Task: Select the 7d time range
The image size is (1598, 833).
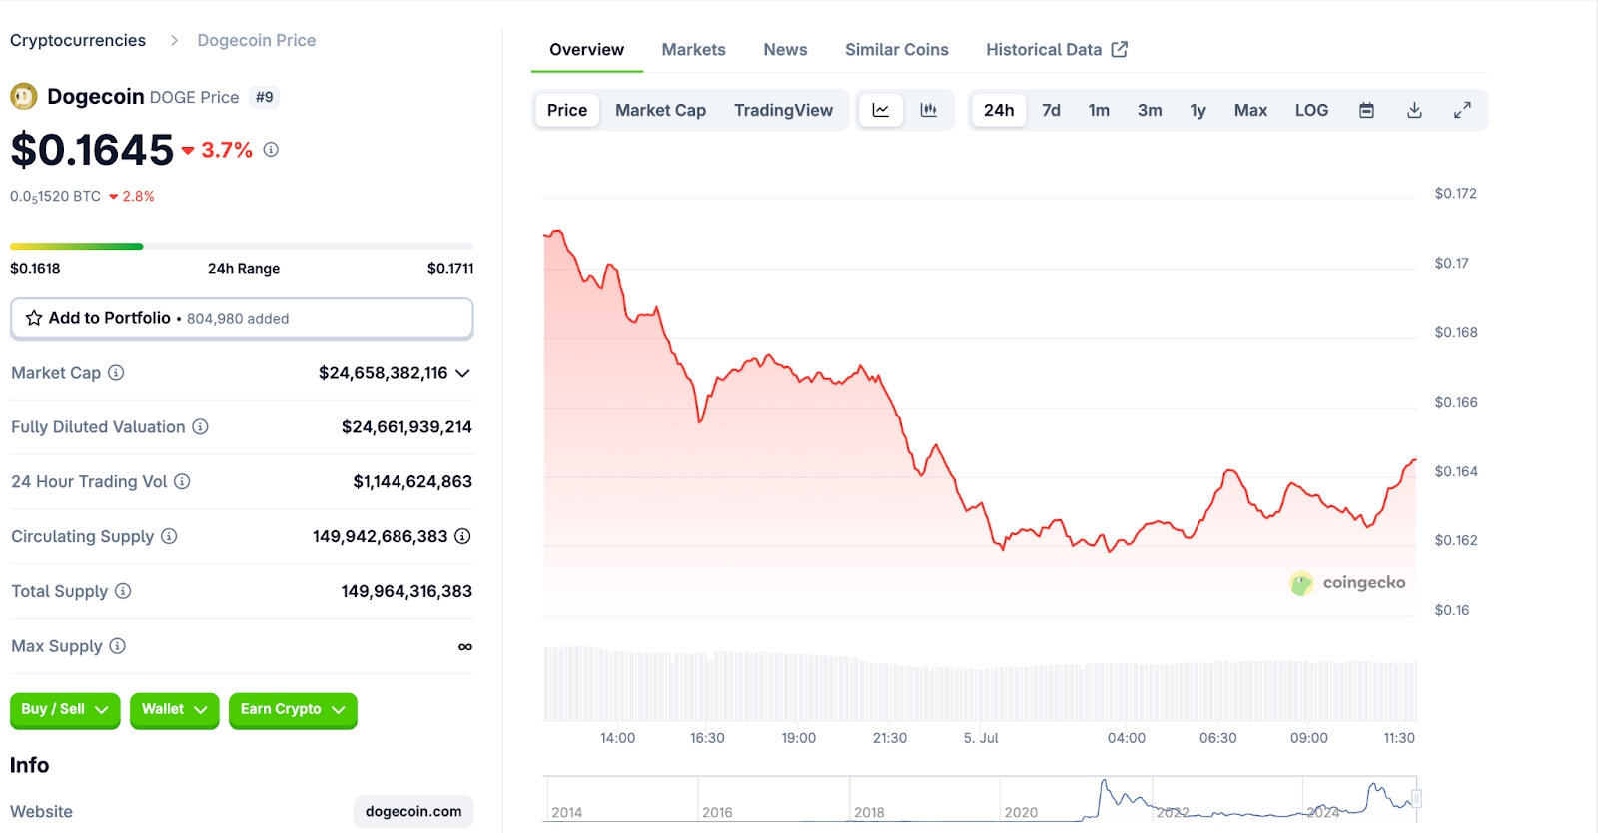Action: [1051, 110]
